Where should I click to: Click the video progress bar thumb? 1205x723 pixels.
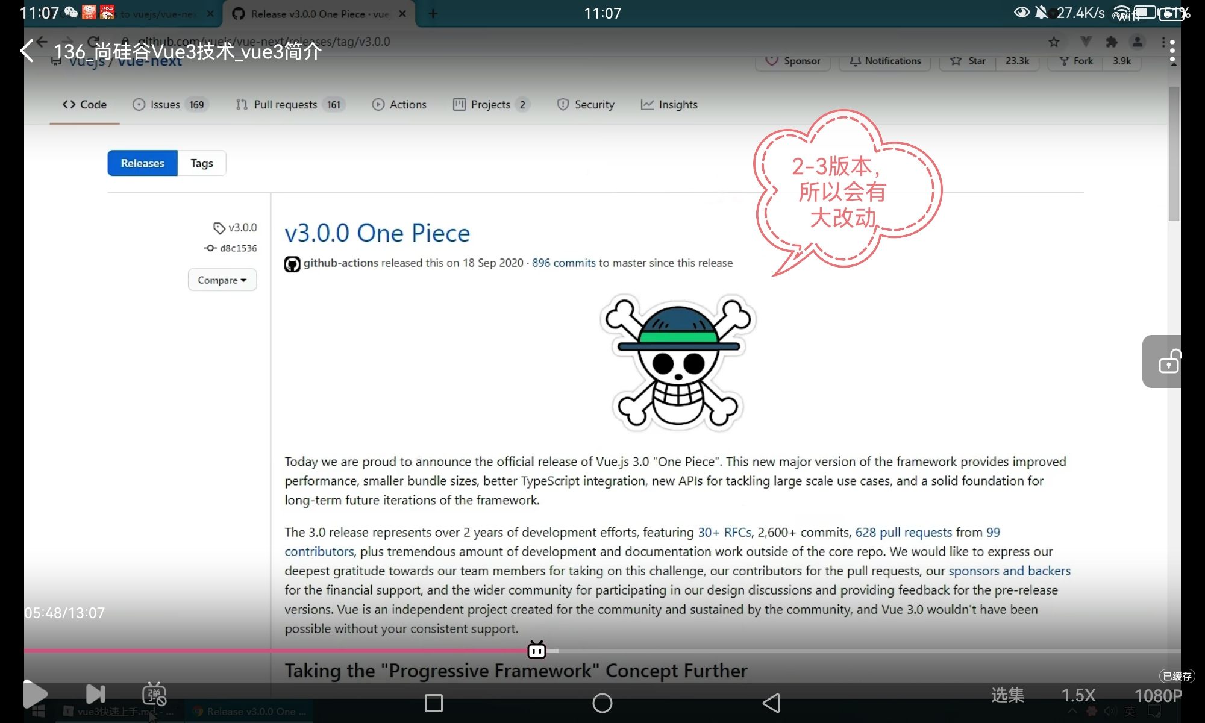point(536,651)
